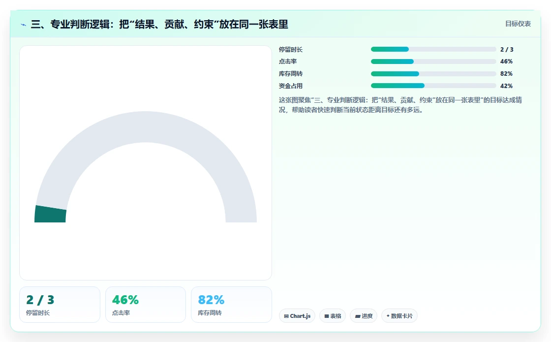Click the gray gauge arc track
The height and width of the screenshot is (342, 551).
point(146,127)
